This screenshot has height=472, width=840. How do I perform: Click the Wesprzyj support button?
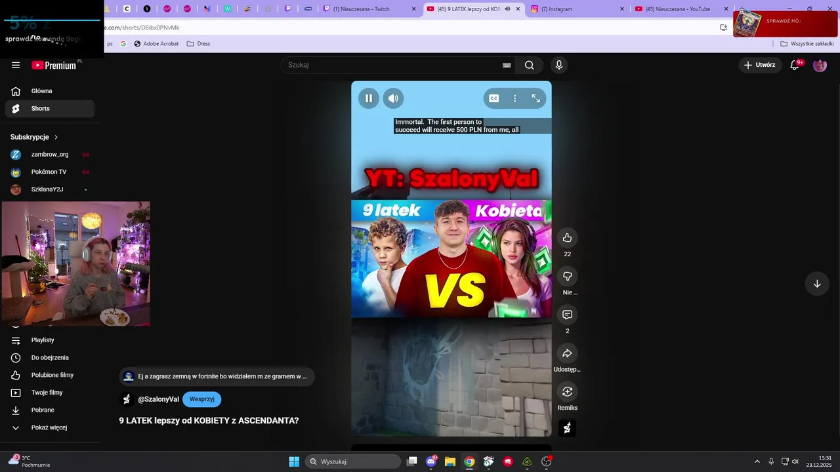click(202, 399)
